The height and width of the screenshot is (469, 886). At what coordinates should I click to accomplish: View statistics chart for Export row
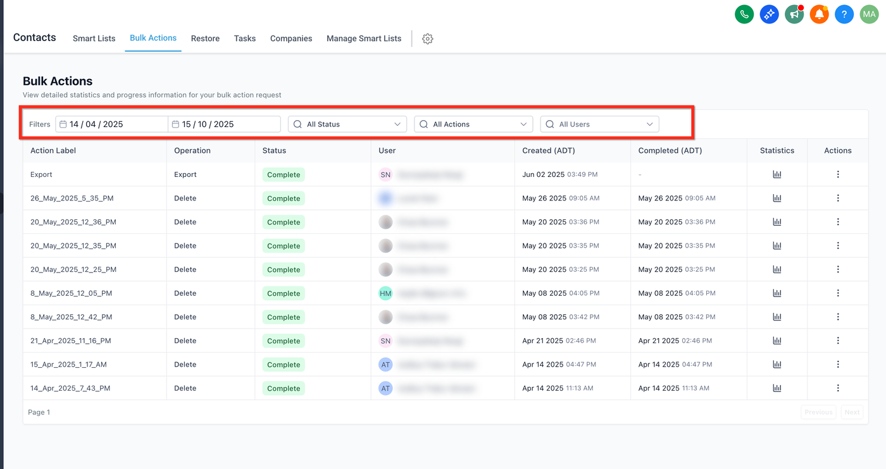click(x=777, y=174)
